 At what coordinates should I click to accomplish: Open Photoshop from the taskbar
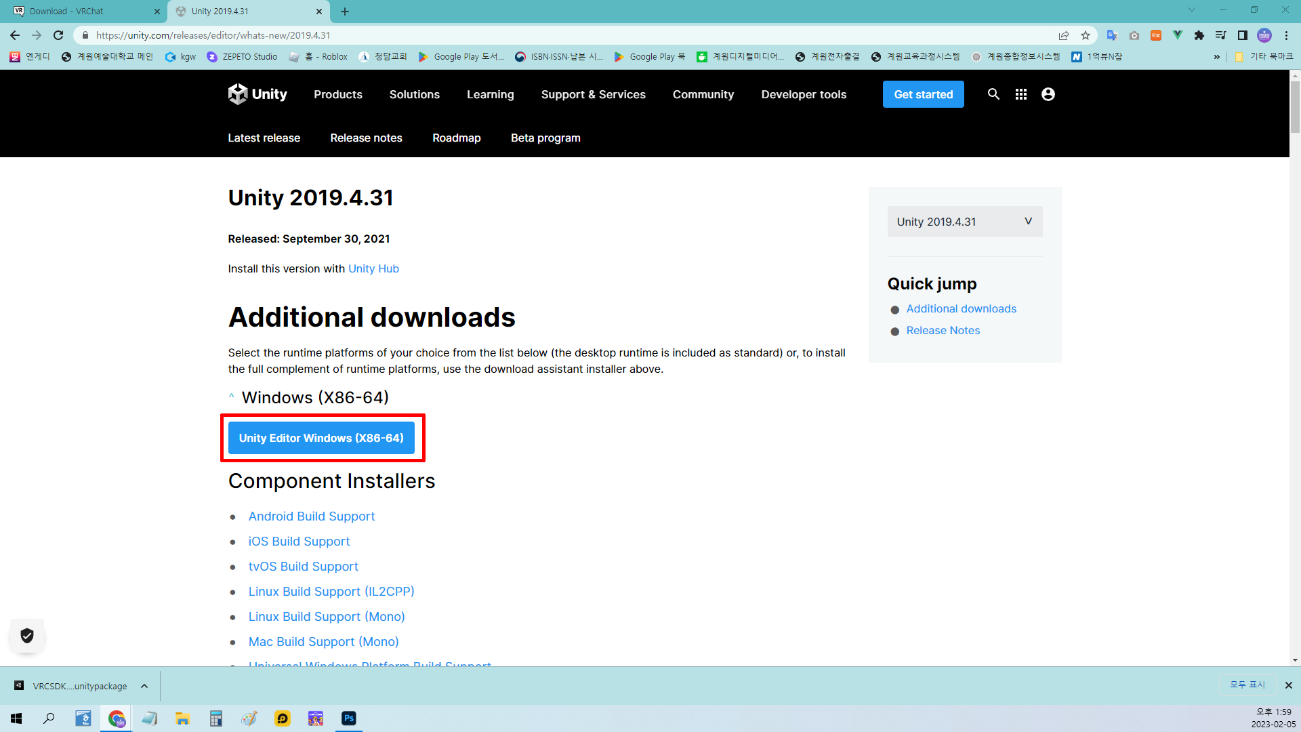pyautogui.click(x=349, y=718)
